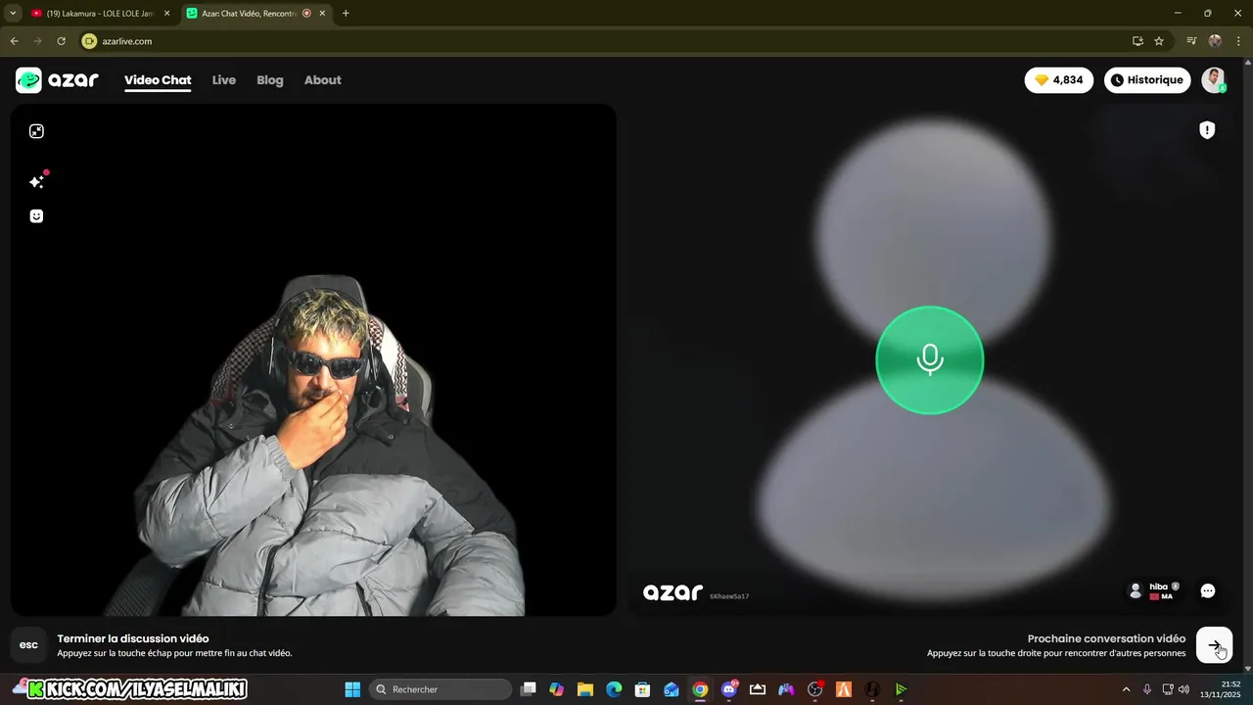Go to the About page
The width and height of the screenshot is (1253, 705).
[323, 80]
